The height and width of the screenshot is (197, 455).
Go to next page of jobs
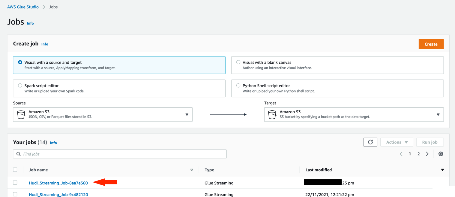[427, 154]
